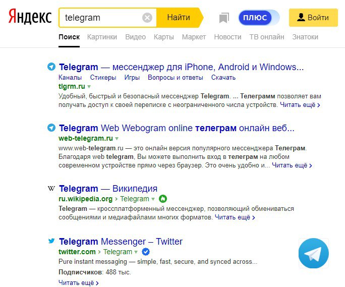Screen dimensions: 345x287
Task: Go to the Видео tab
Action: 135,37
